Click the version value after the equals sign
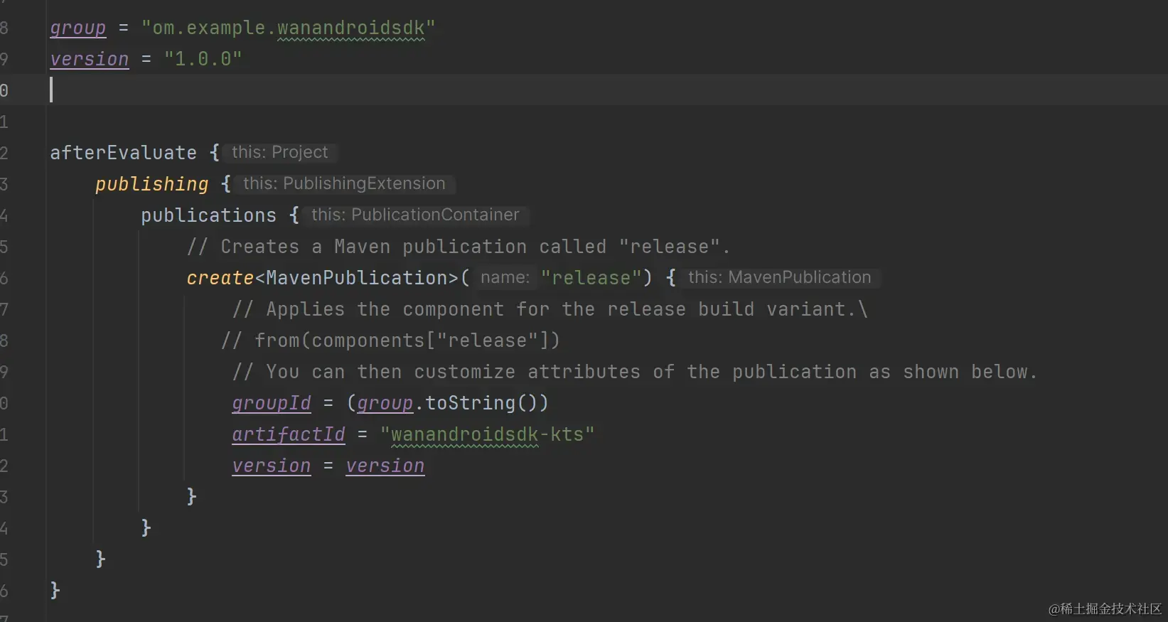 pyautogui.click(x=385, y=466)
